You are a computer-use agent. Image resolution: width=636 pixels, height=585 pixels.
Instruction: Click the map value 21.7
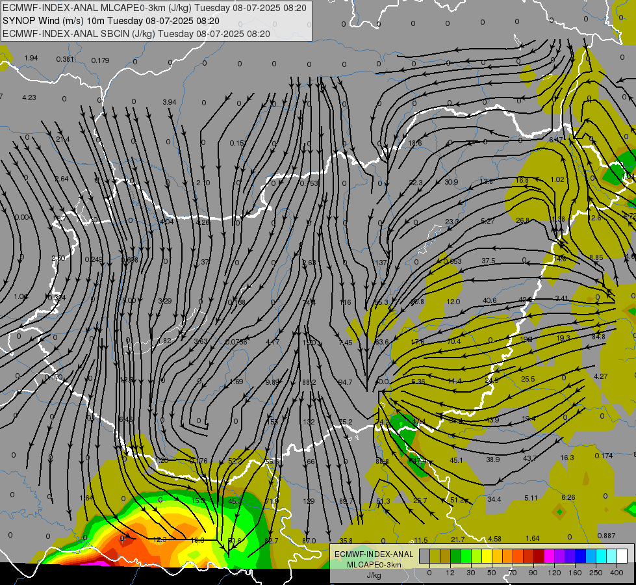click(x=457, y=539)
